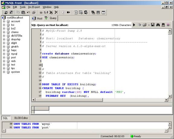Click the icon with exclamation mark in toolbar
This screenshot has height=139, width=174.
(x=46, y=12)
